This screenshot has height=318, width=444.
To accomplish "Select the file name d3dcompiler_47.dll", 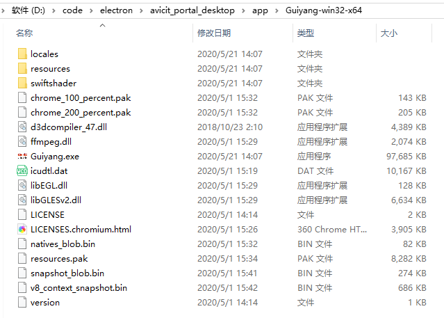I will pyautogui.click(x=69, y=127).
